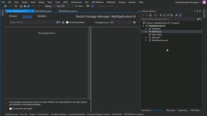Expand the References node
Image resolution: width=207 pixels, height=116 pixels.
(146, 32)
